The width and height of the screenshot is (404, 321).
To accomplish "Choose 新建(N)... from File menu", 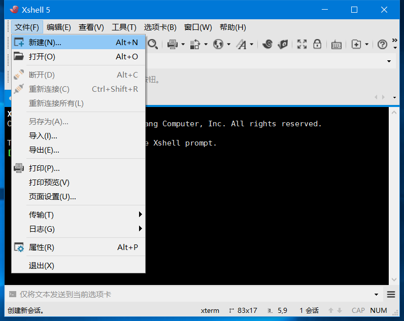I will 79,42.
